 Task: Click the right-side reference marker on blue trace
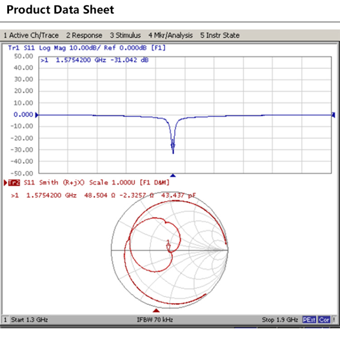(x=334, y=115)
